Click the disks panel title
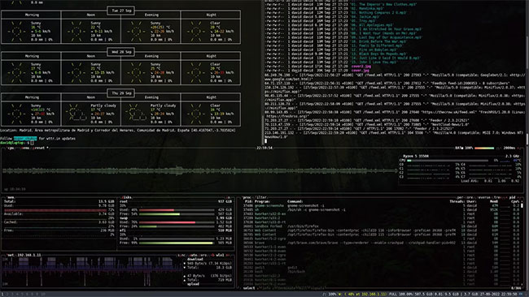529x297 pixels. coord(126,197)
